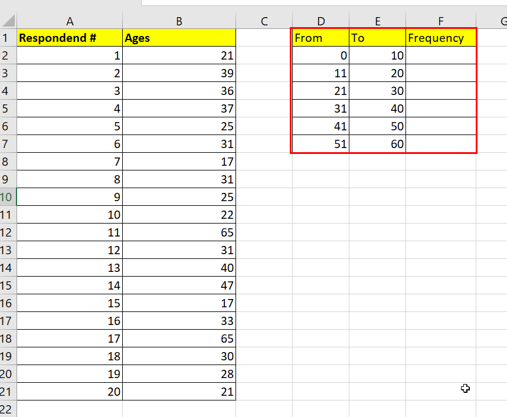Click age 25 in row 10
The width and height of the screenshot is (507, 417).
179,197
